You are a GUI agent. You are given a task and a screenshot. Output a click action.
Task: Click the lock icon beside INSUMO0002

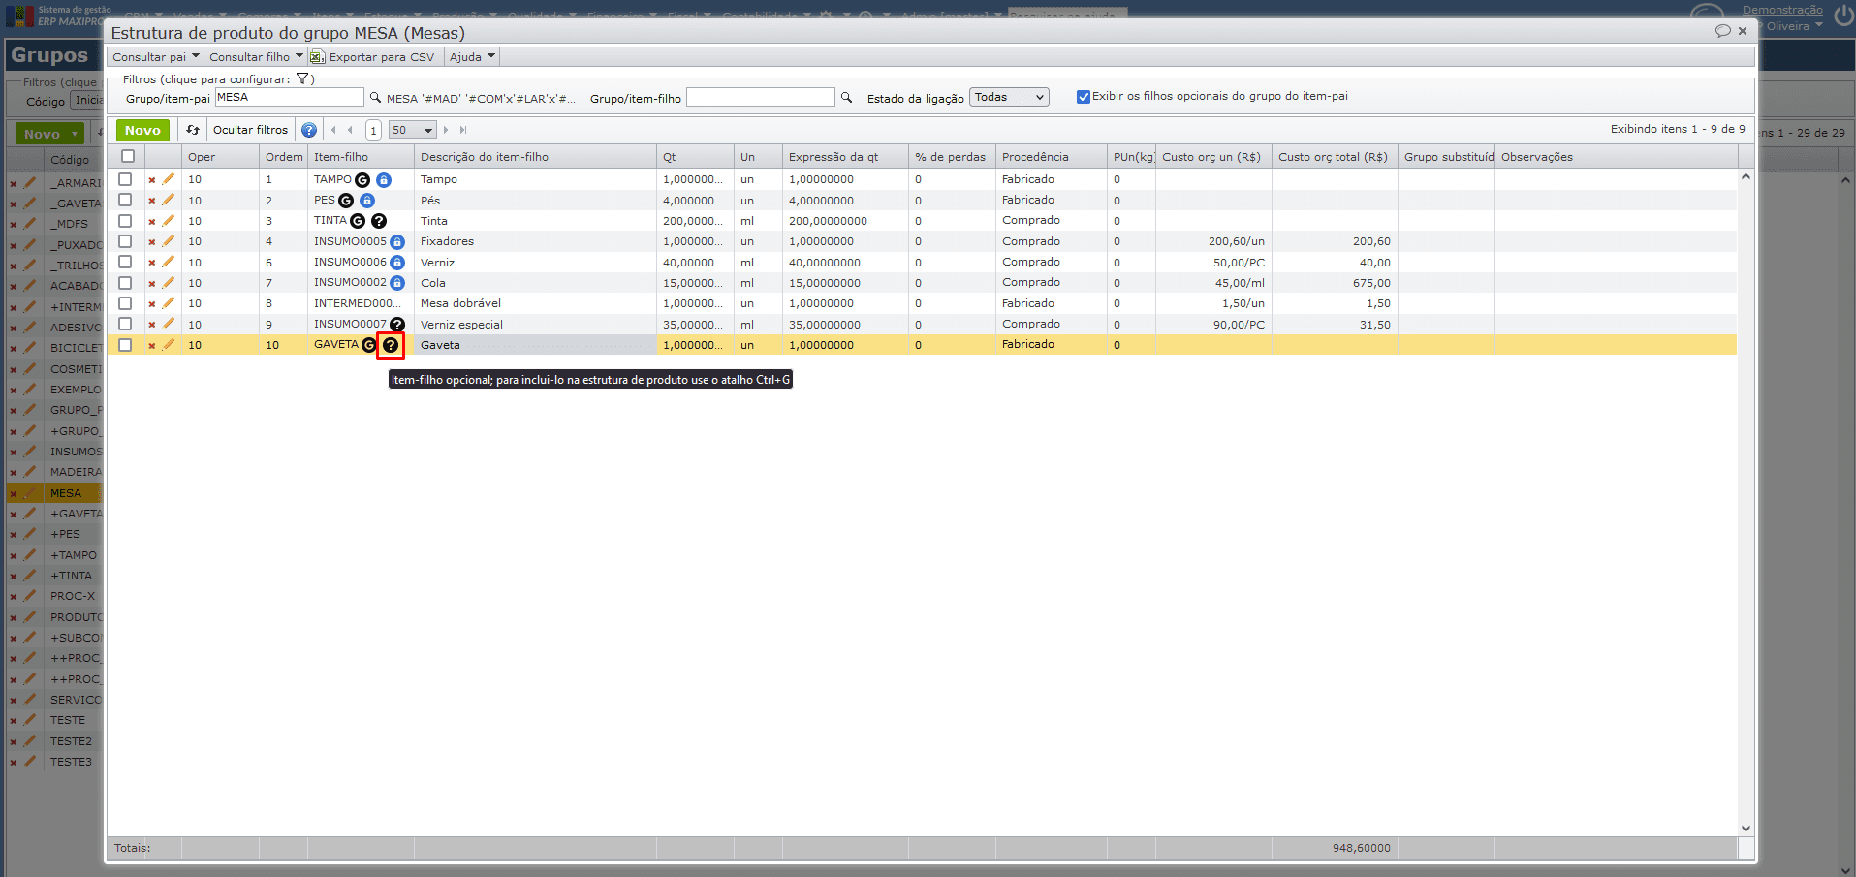(x=397, y=283)
